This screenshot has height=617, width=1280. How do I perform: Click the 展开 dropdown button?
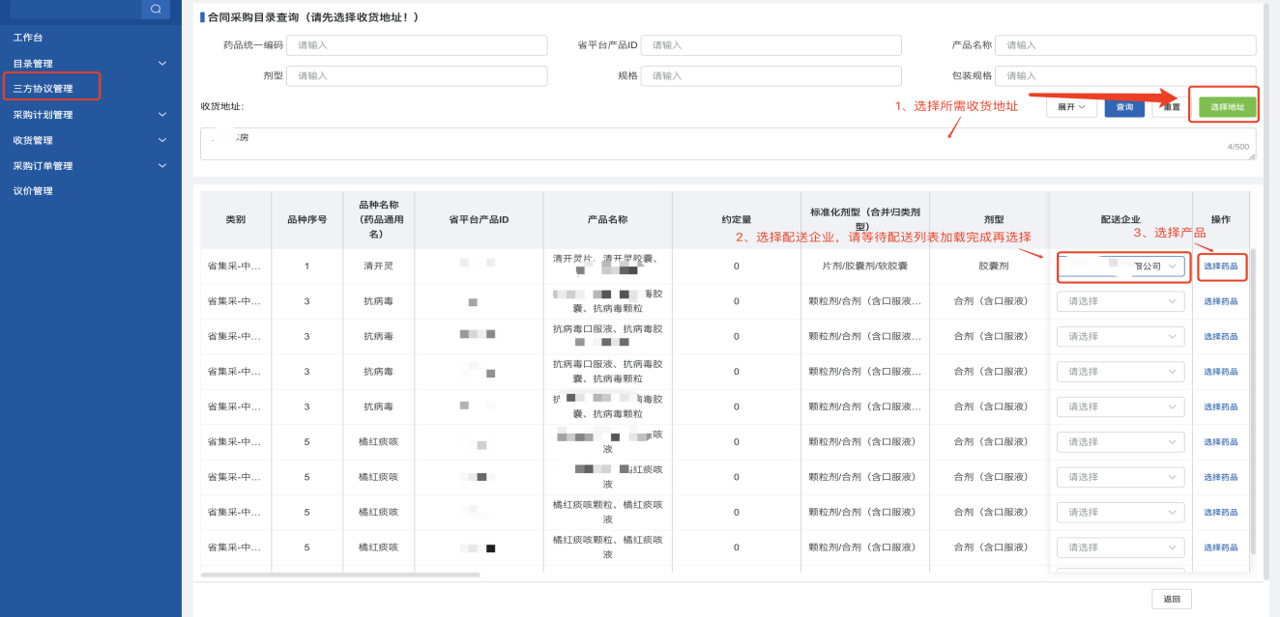(1071, 107)
